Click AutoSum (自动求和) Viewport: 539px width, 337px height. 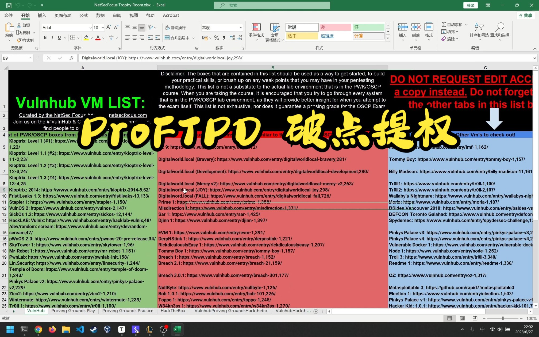[452, 25]
